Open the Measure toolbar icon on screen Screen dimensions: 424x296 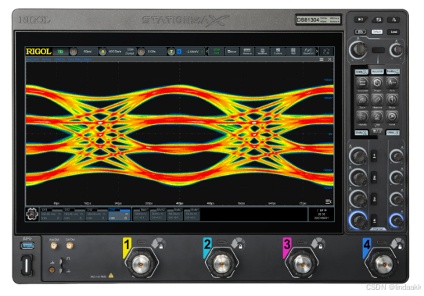[x=247, y=52]
